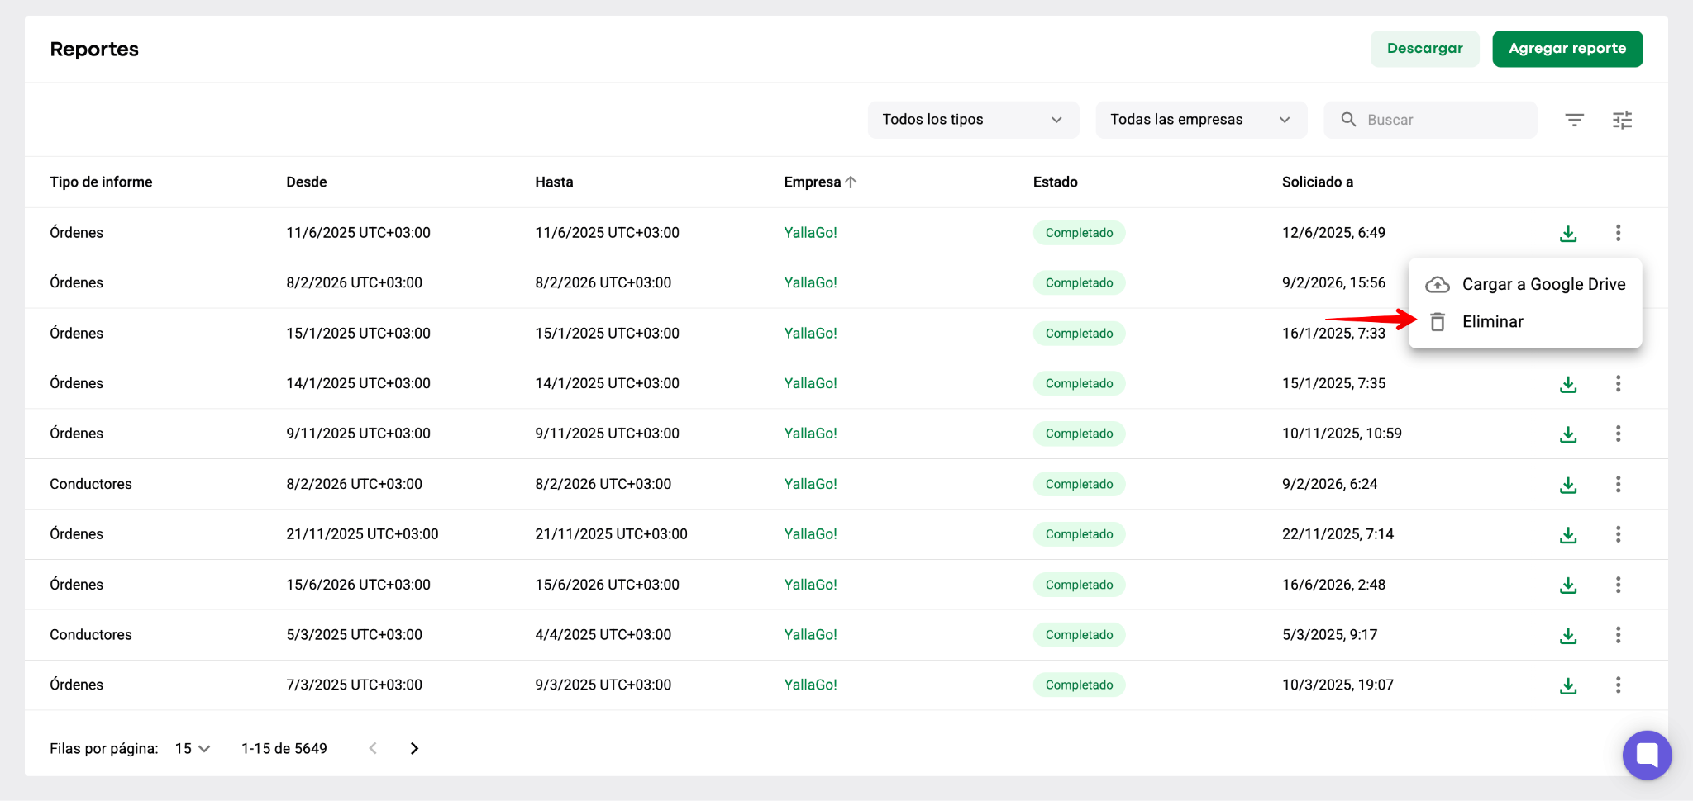This screenshot has height=801, width=1693.
Task: Click the 1-15 de 5649 pagination text
Action: 284,748
